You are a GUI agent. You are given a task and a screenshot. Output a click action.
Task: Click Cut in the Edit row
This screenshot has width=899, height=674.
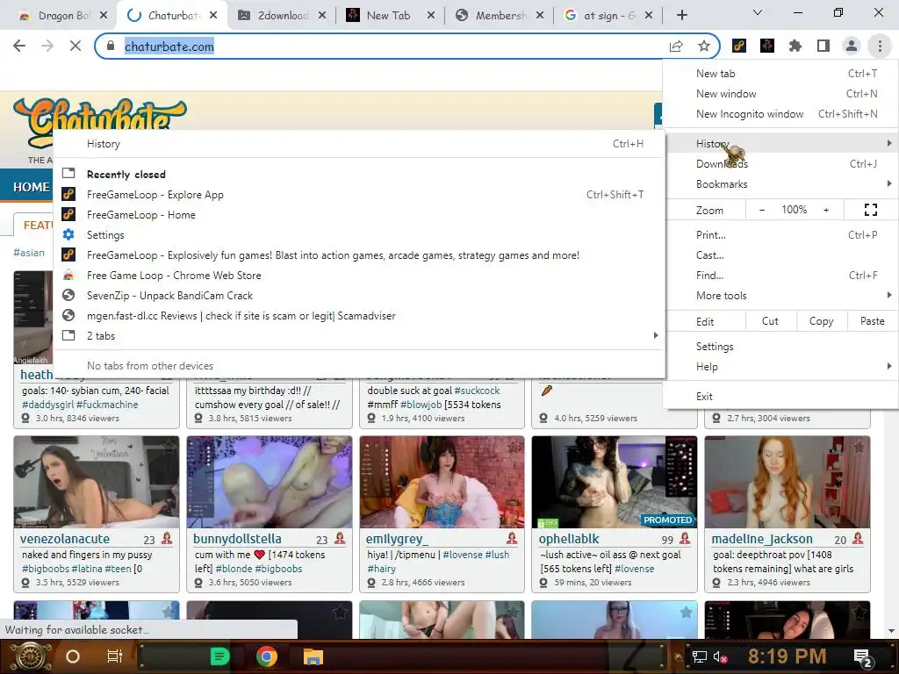(x=771, y=321)
